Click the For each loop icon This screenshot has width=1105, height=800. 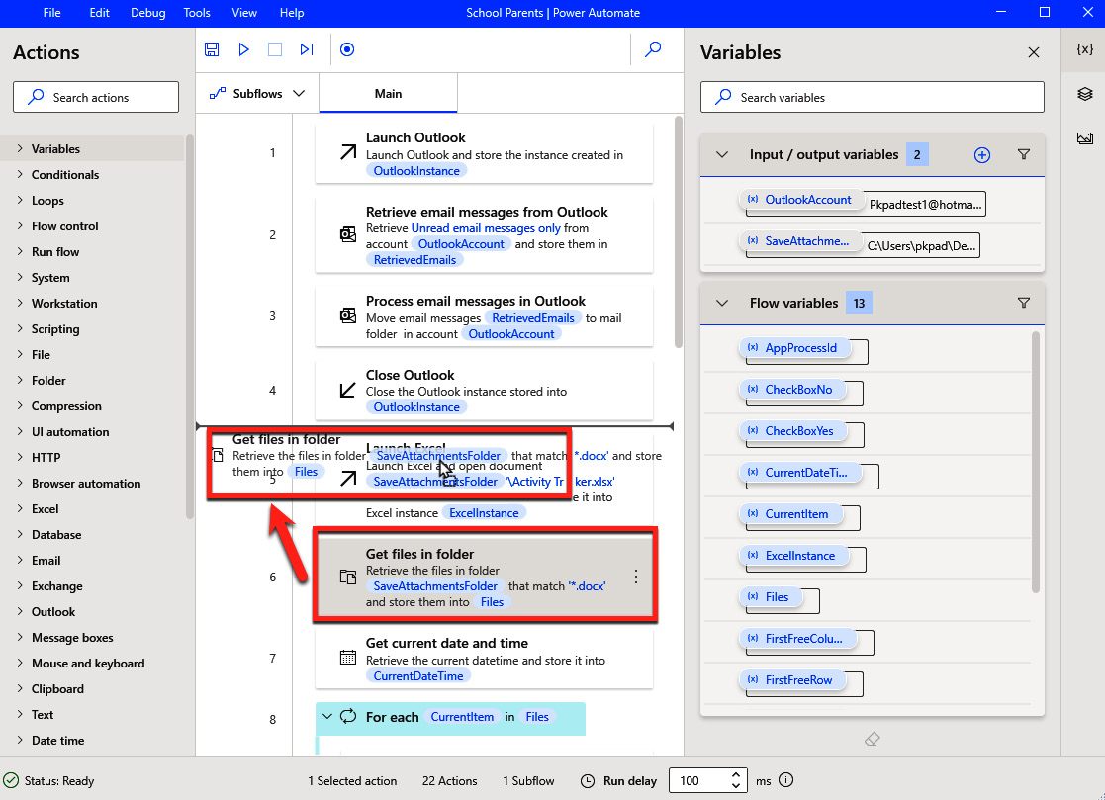[x=348, y=716]
